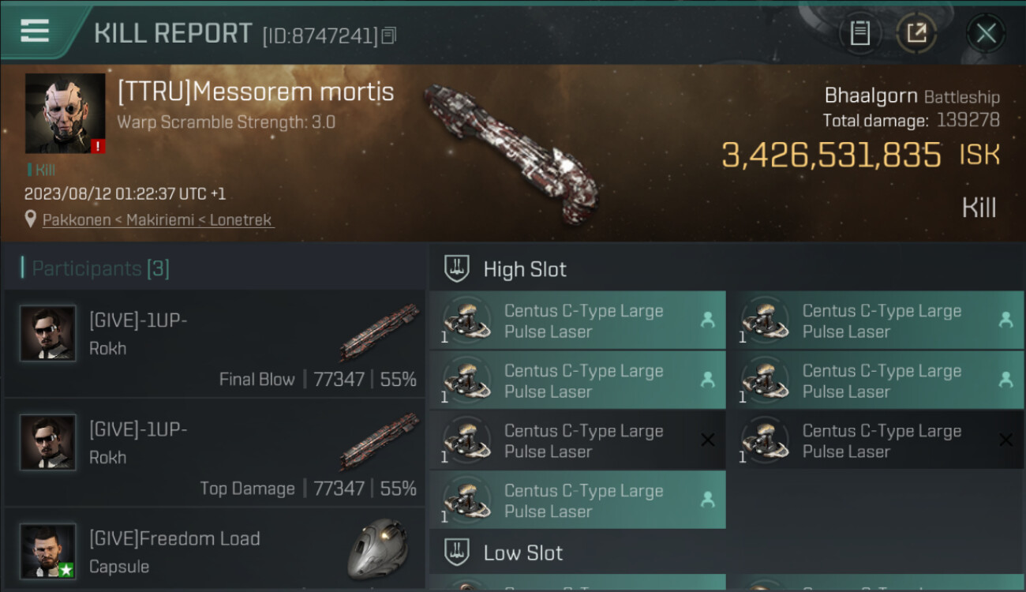Copy the kill report ID

click(388, 36)
